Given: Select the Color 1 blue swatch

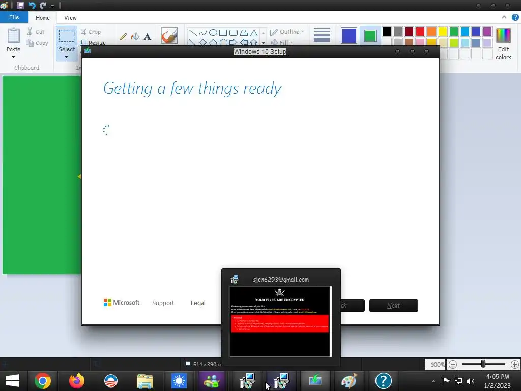Looking at the screenshot, I should (349, 36).
